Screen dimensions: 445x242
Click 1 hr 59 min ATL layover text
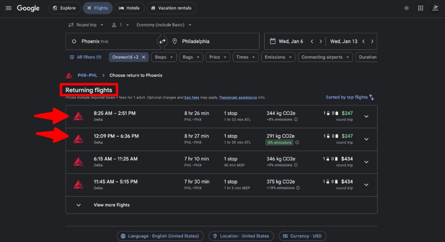coord(238,143)
